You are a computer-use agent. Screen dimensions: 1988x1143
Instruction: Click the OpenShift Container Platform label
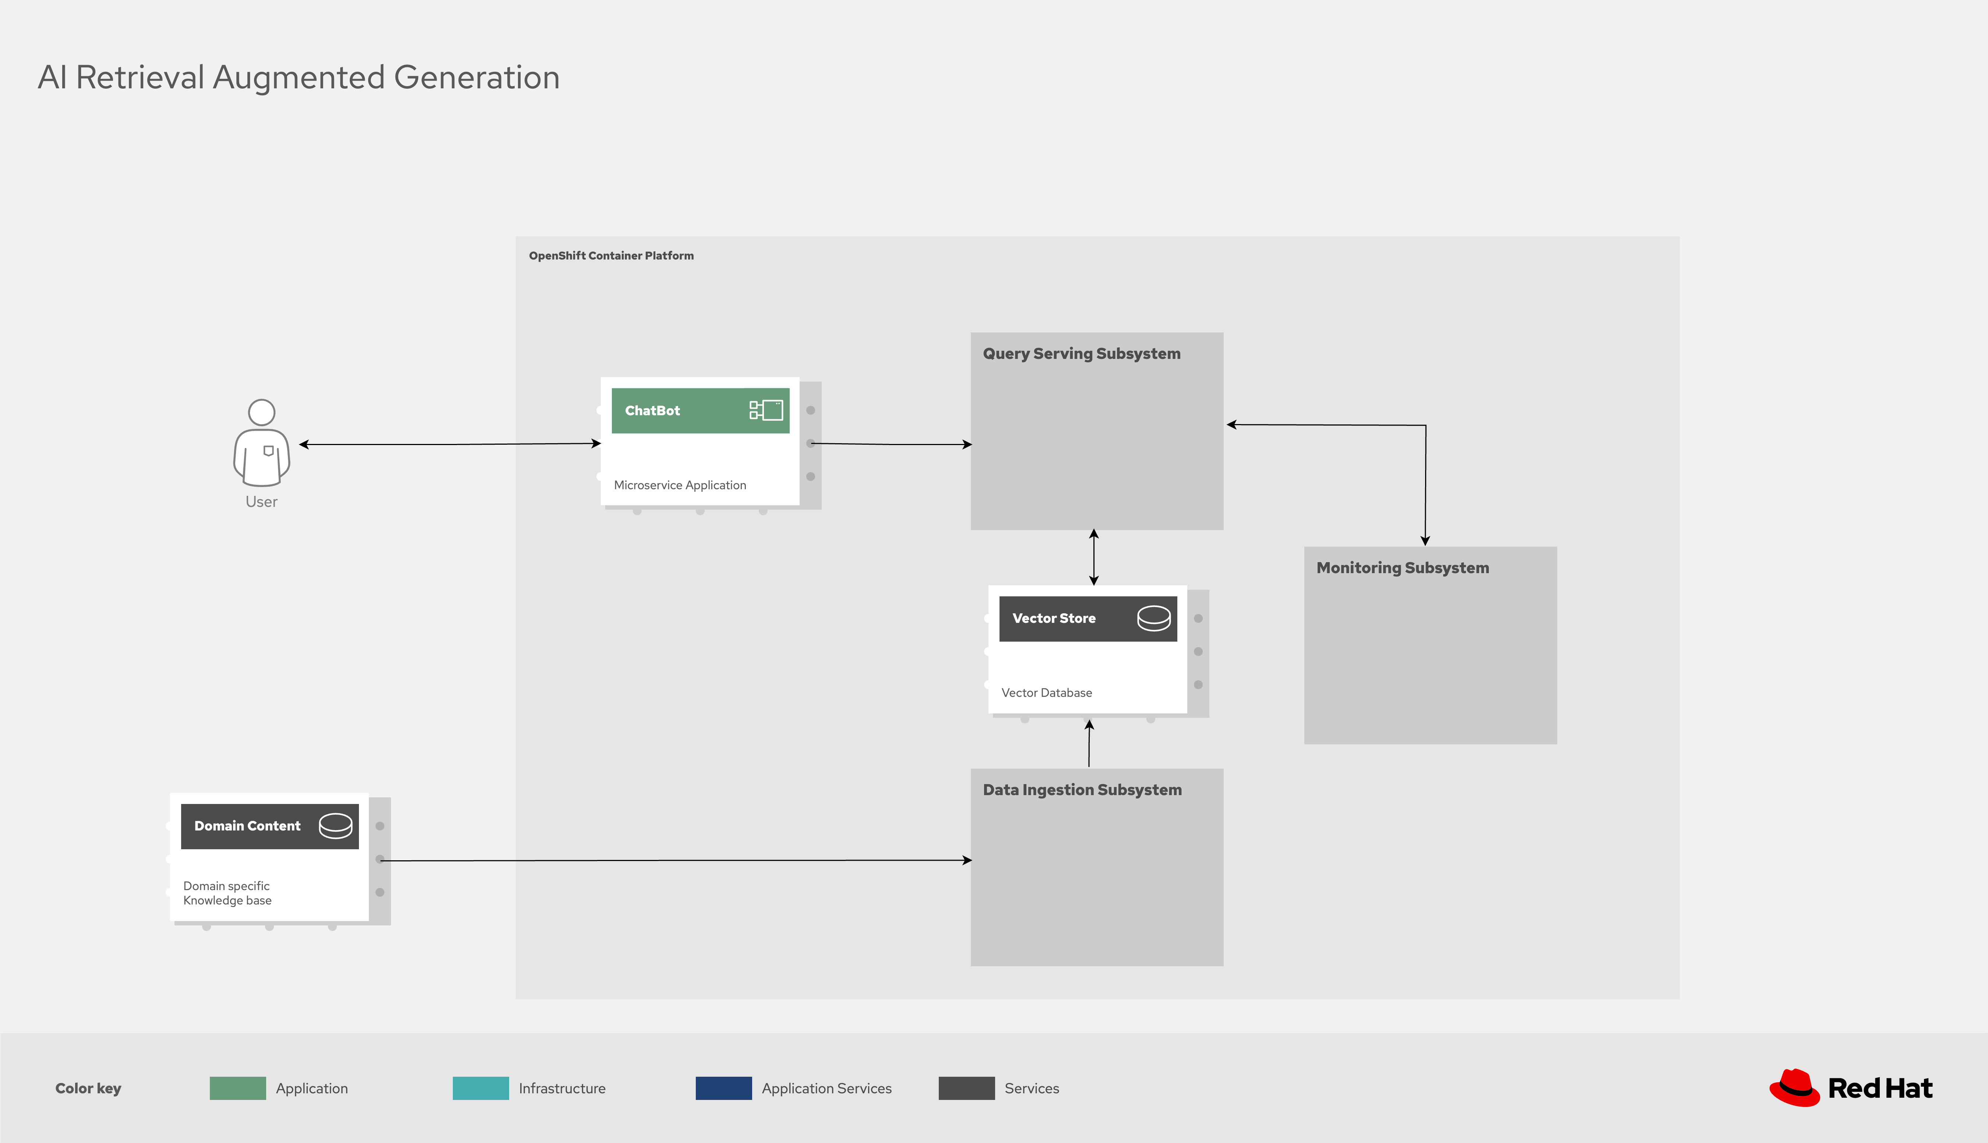click(611, 256)
